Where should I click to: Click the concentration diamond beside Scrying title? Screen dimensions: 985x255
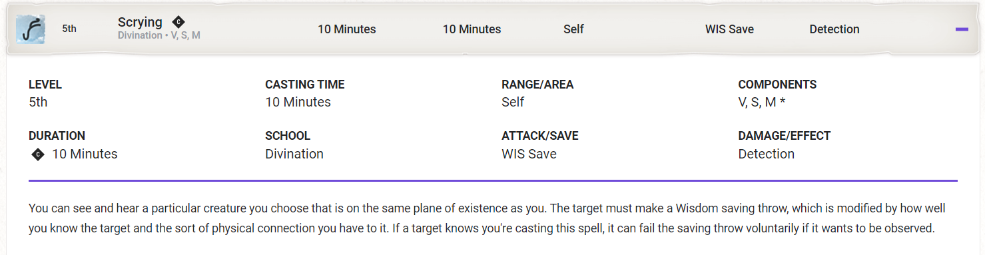[178, 22]
